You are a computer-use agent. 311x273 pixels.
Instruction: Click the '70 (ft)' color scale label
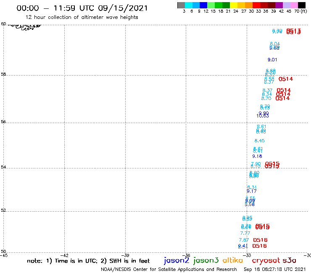[x=300, y=11]
